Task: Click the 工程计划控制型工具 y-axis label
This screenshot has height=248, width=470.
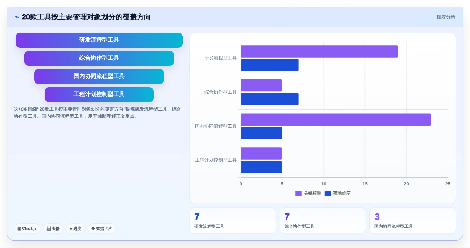Action: (216, 160)
